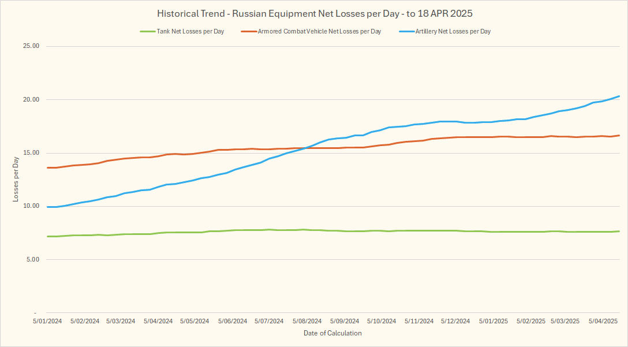Click the blue artillery line's right endpoint
This screenshot has width=628, height=347.
pos(619,96)
